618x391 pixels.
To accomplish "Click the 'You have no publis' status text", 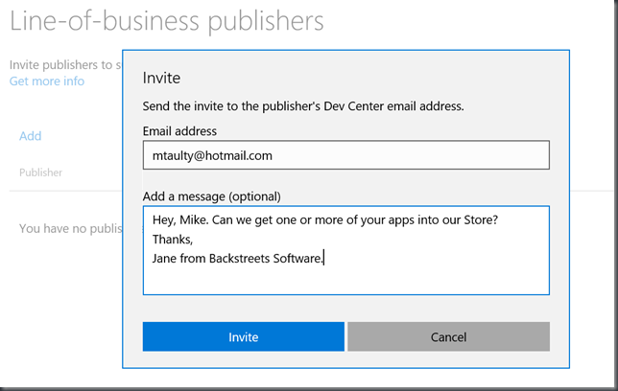I will 71,228.
